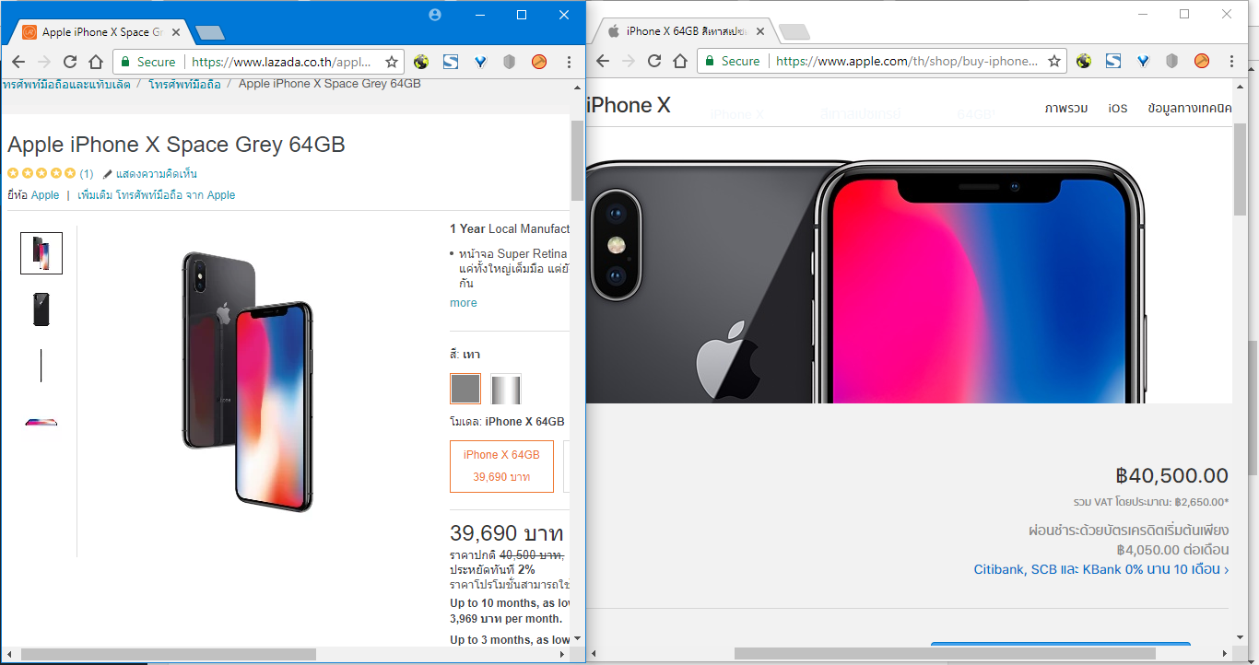Click the blue S extension icon in Apple window
The height and width of the screenshot is (665, 1259).
(x=1113, y=61)
